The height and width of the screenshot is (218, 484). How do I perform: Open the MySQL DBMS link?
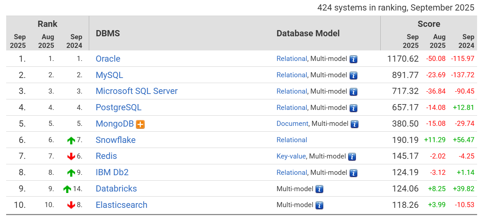tap(109, 75)
